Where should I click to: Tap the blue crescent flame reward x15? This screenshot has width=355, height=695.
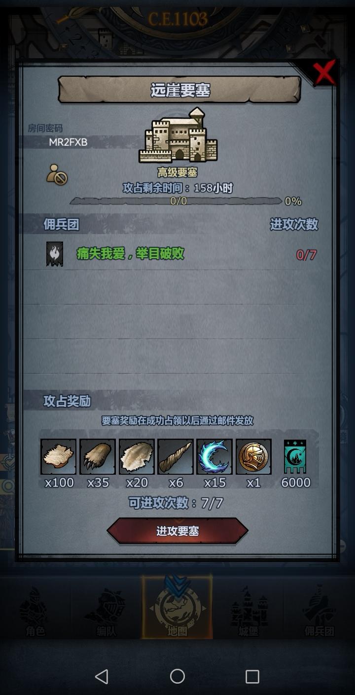[214, 456]
